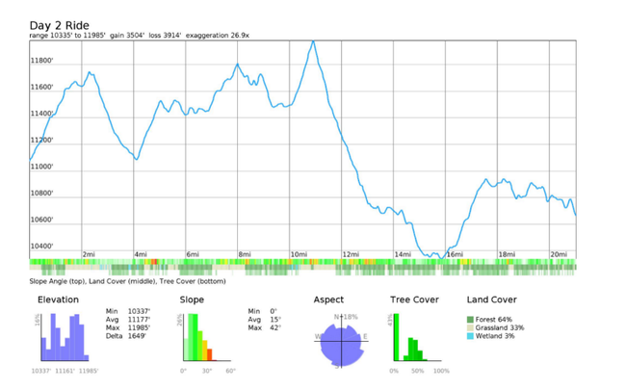
Task: Select the 2mi distance marker
Action: pos(89,254)
